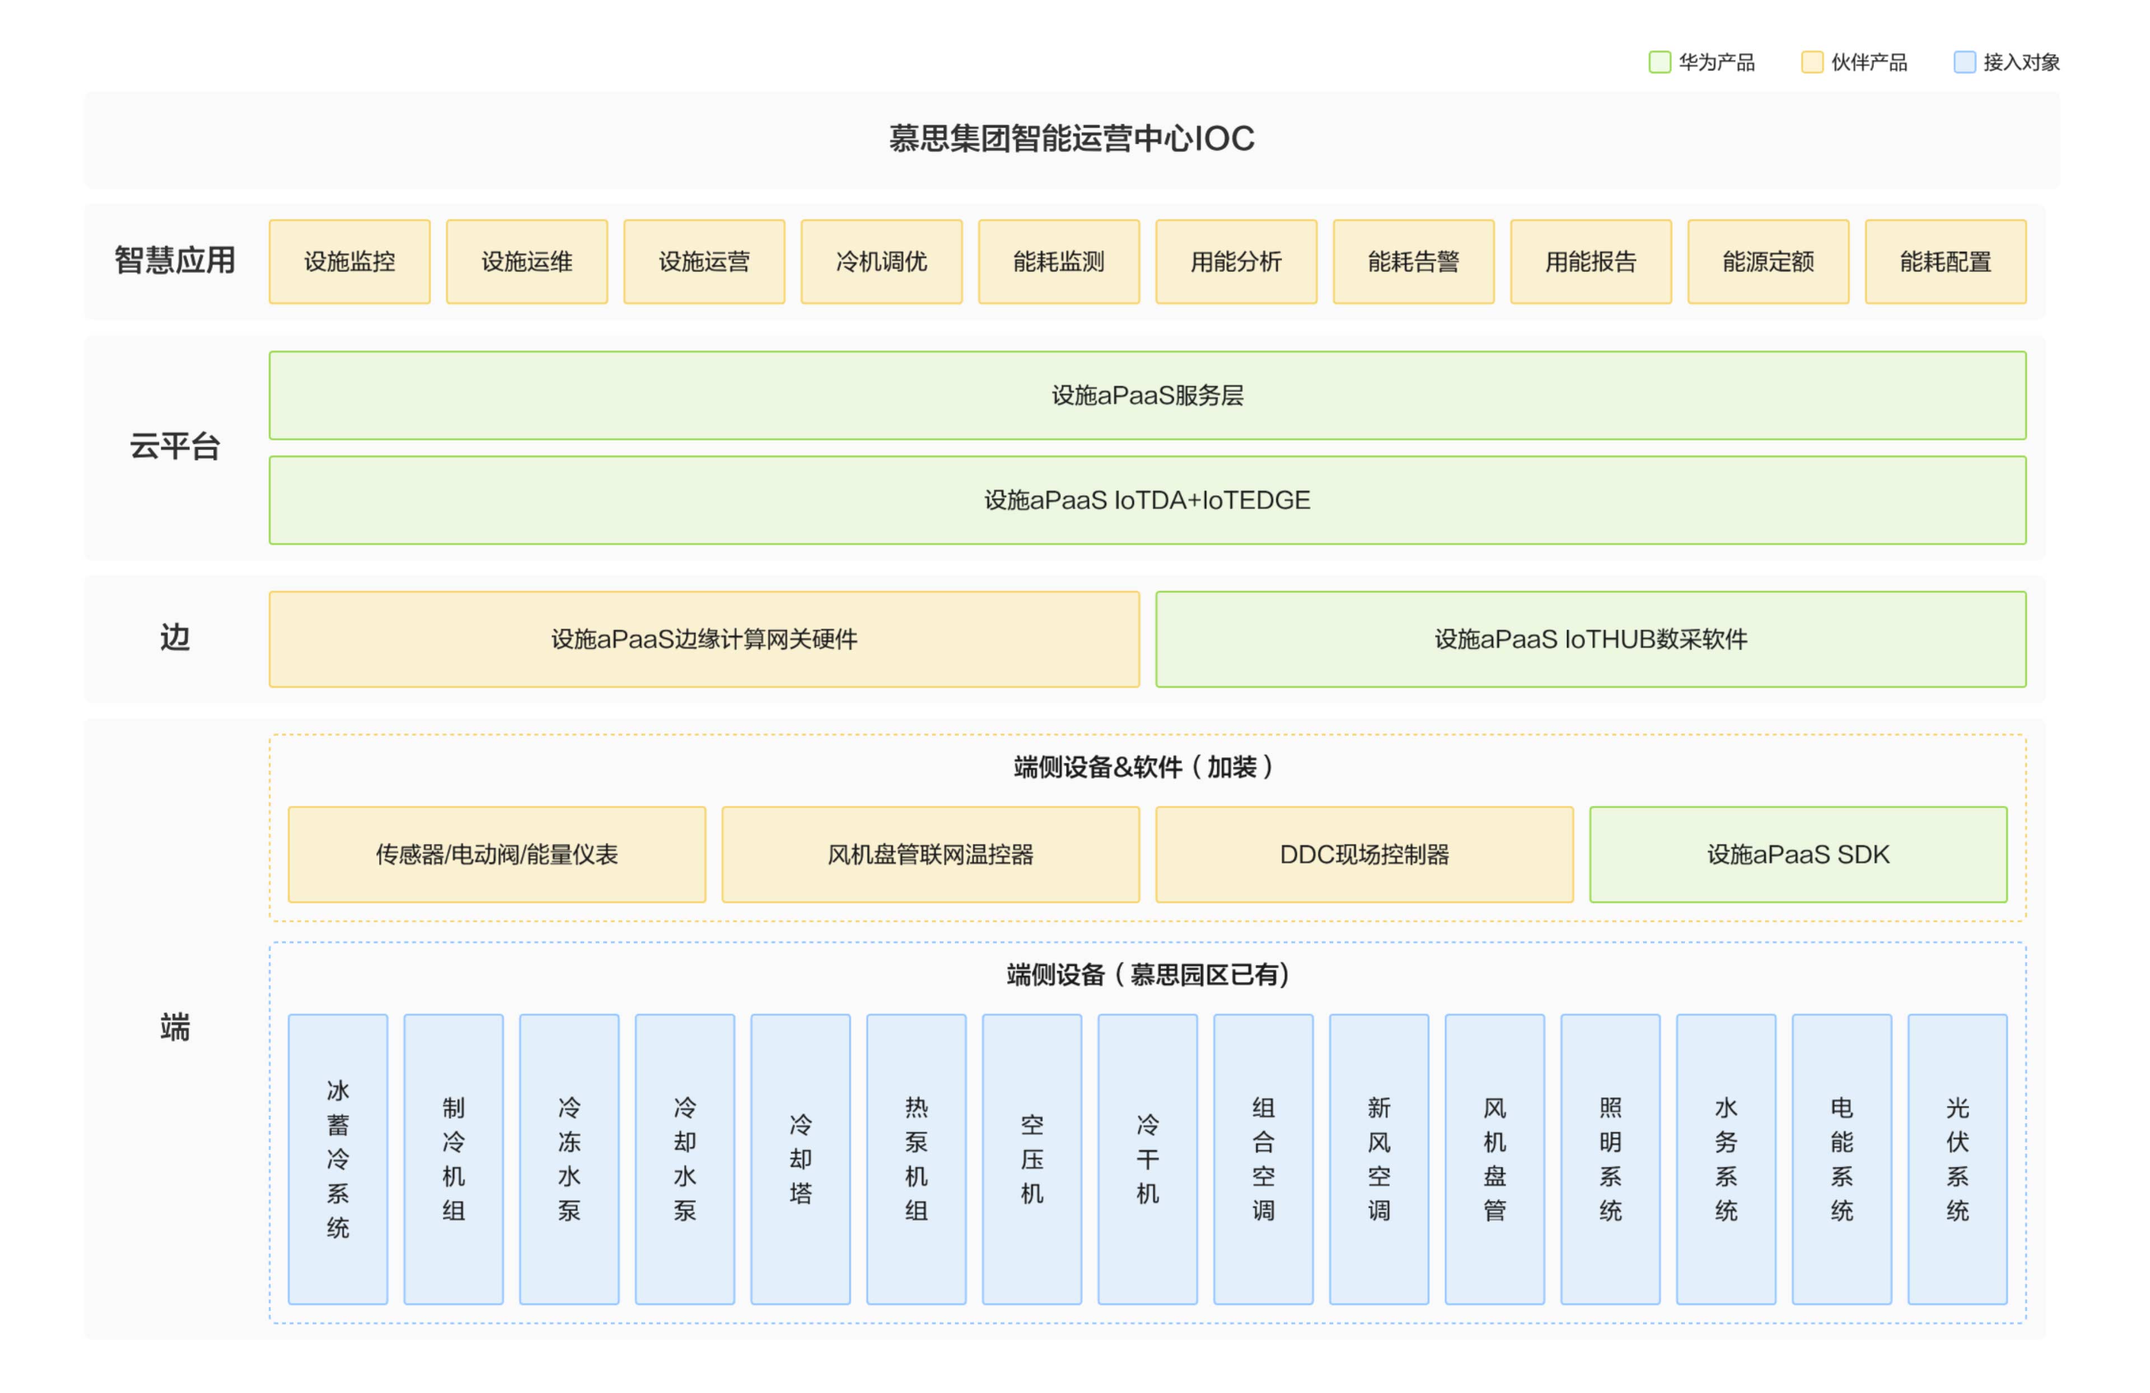Screen dimensions: 2150x1393
Task: Click the 设施aPaaS SDK box
Action: pos(1798,855)
